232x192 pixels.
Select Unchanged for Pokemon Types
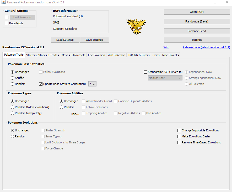(x=12, y=101)
